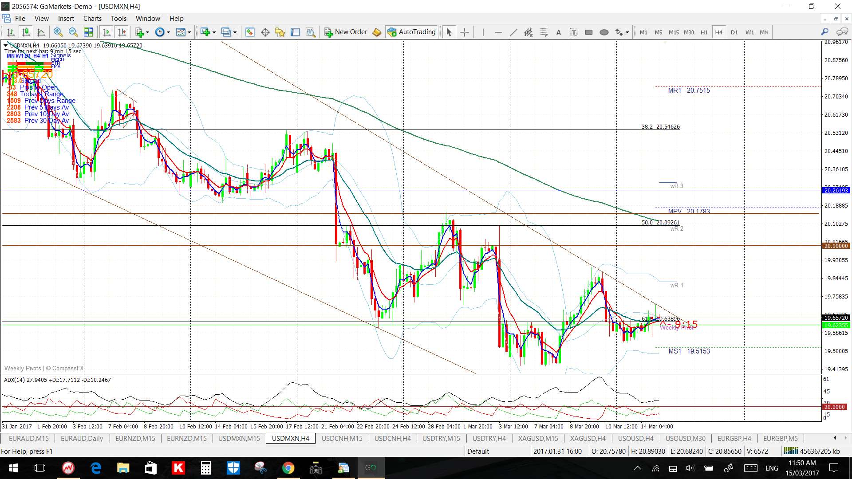Select the D1 timeframe button
The image size is (852, 479).
pyautogui.click(x=734, y=32)
